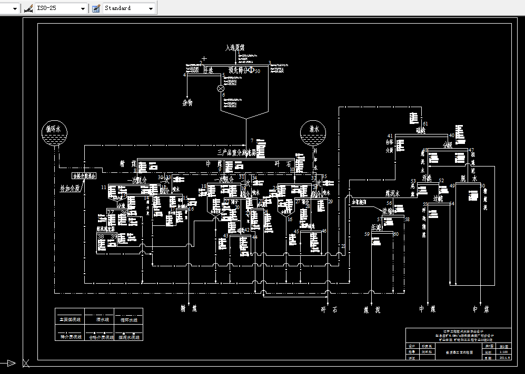Open the Dimension Style manager icon

tap(28, 8)
